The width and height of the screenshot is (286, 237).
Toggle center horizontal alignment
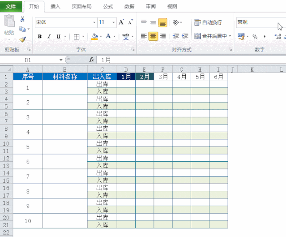tap(153, 36)
